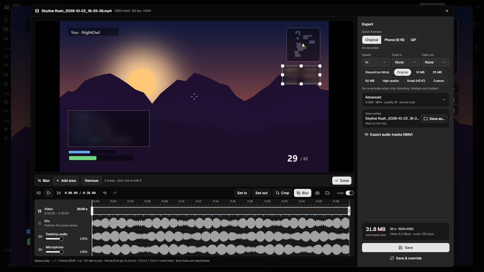Select the Discord (no Nitro) preset
Screen dimensions: 484x272
(377, 72)
